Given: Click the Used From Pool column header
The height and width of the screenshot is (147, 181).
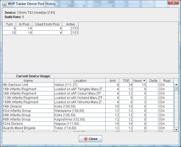Looking at the screenshot, I should click(x=47, y=24).
